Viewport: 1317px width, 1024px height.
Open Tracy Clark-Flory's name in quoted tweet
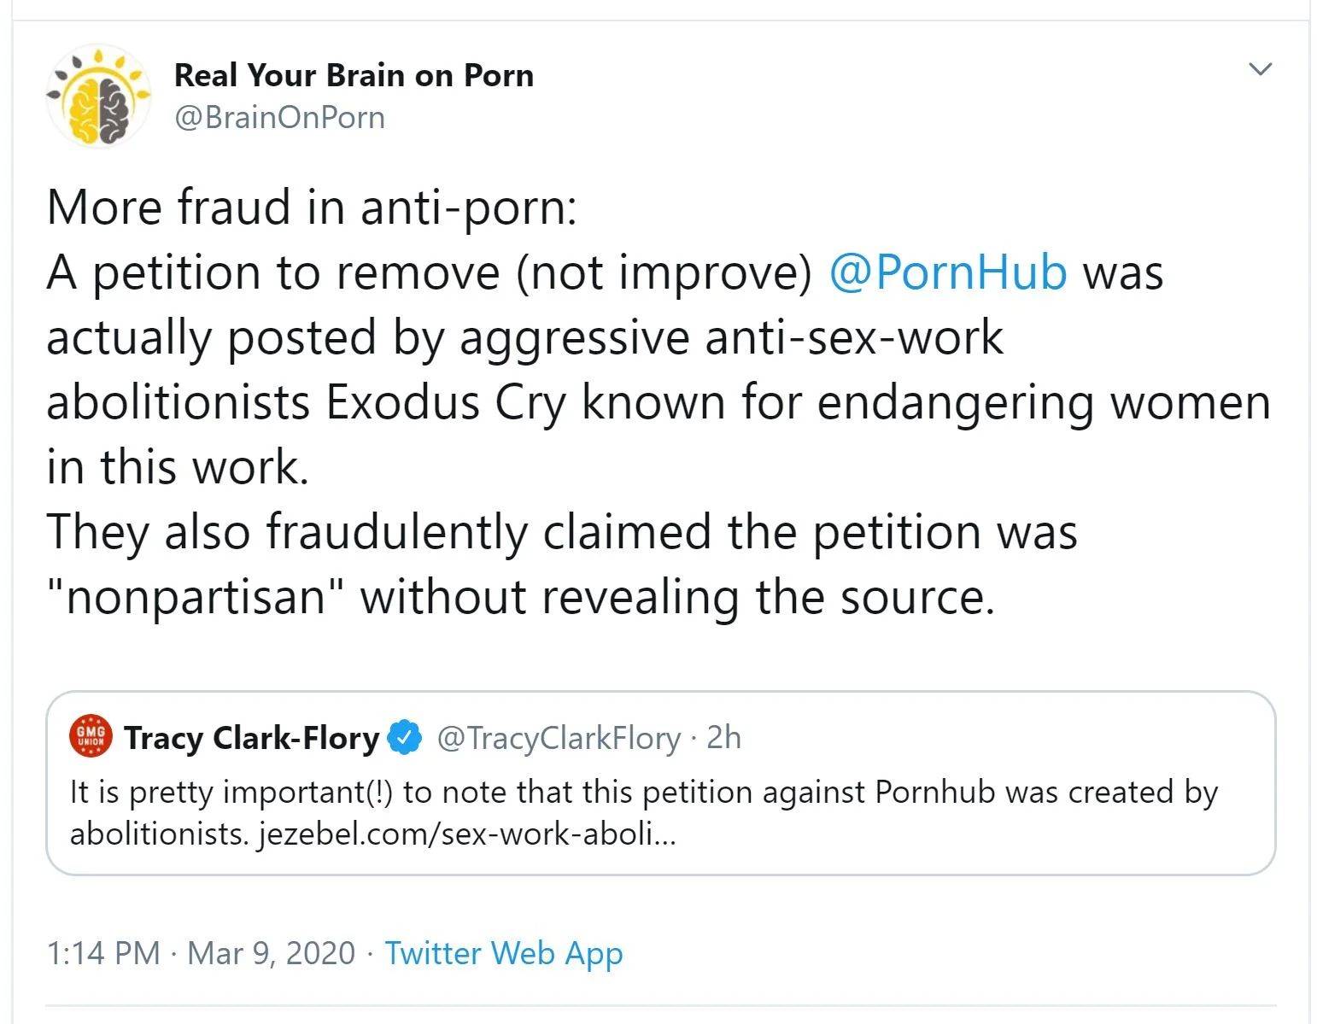(x=251, y=738)
